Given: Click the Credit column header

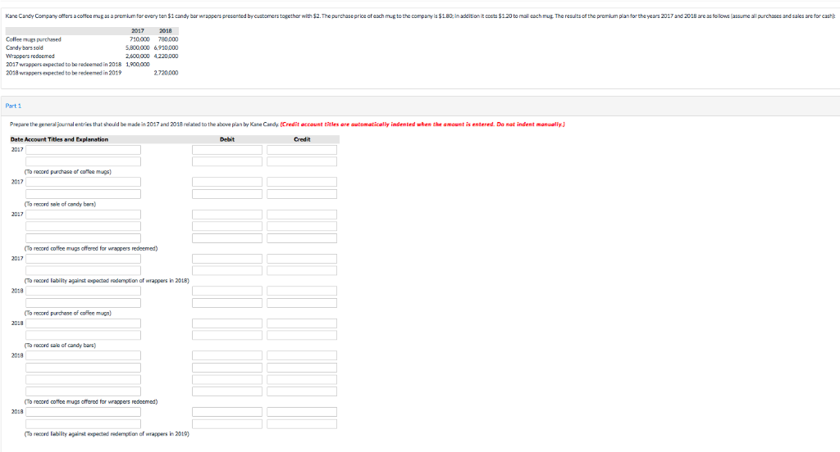Looking at the screenshot, I should (x=302, y=139).
